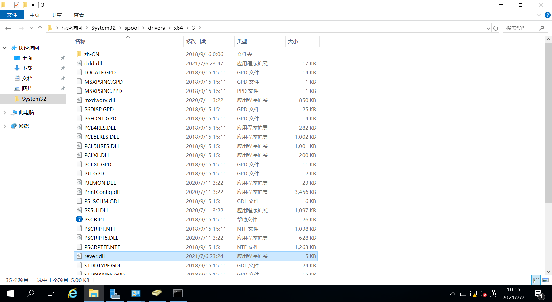The height and width of the screenshot is (302, 552).
Task: Switch to the 共享 ribbon tab
Action: [57, 15]
